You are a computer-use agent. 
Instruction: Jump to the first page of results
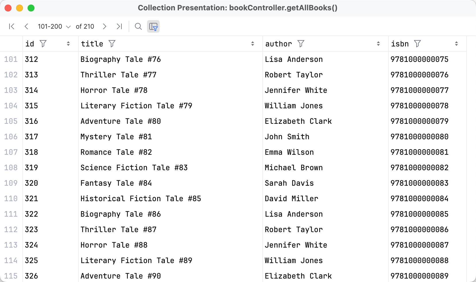click(x=11, y=26)
